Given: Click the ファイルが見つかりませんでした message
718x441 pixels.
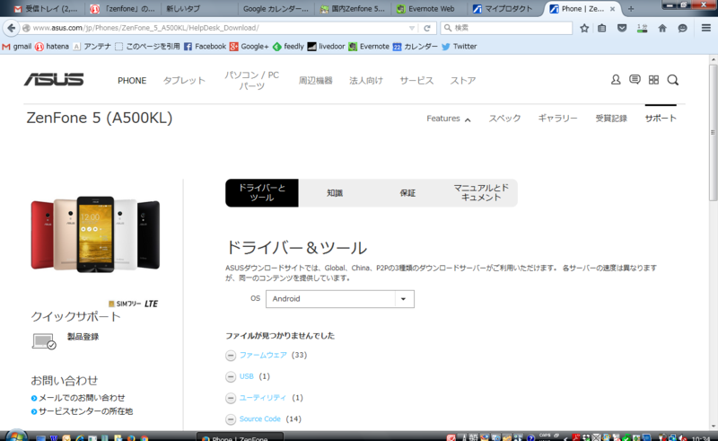Looking at the screenshot, I should pos(280,336).
